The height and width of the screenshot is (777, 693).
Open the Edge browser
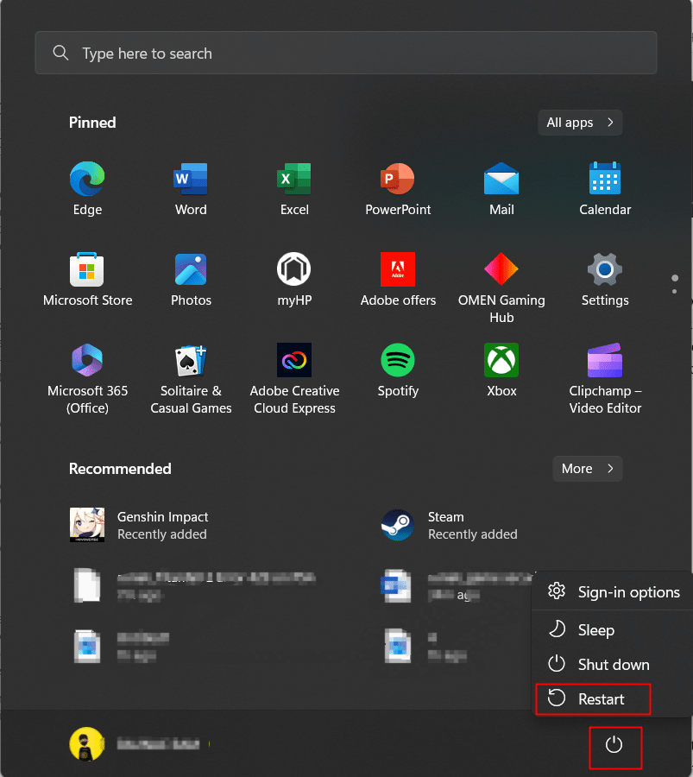(x=87, y=189)
